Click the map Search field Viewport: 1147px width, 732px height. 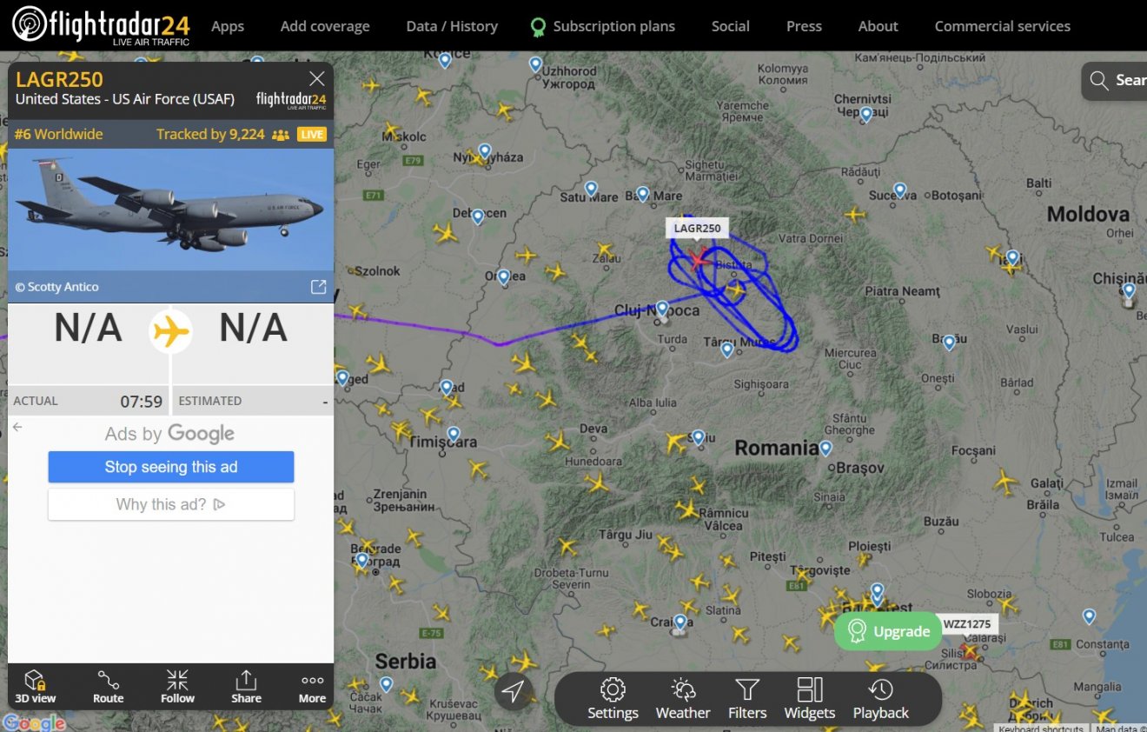coord(1116,81)
